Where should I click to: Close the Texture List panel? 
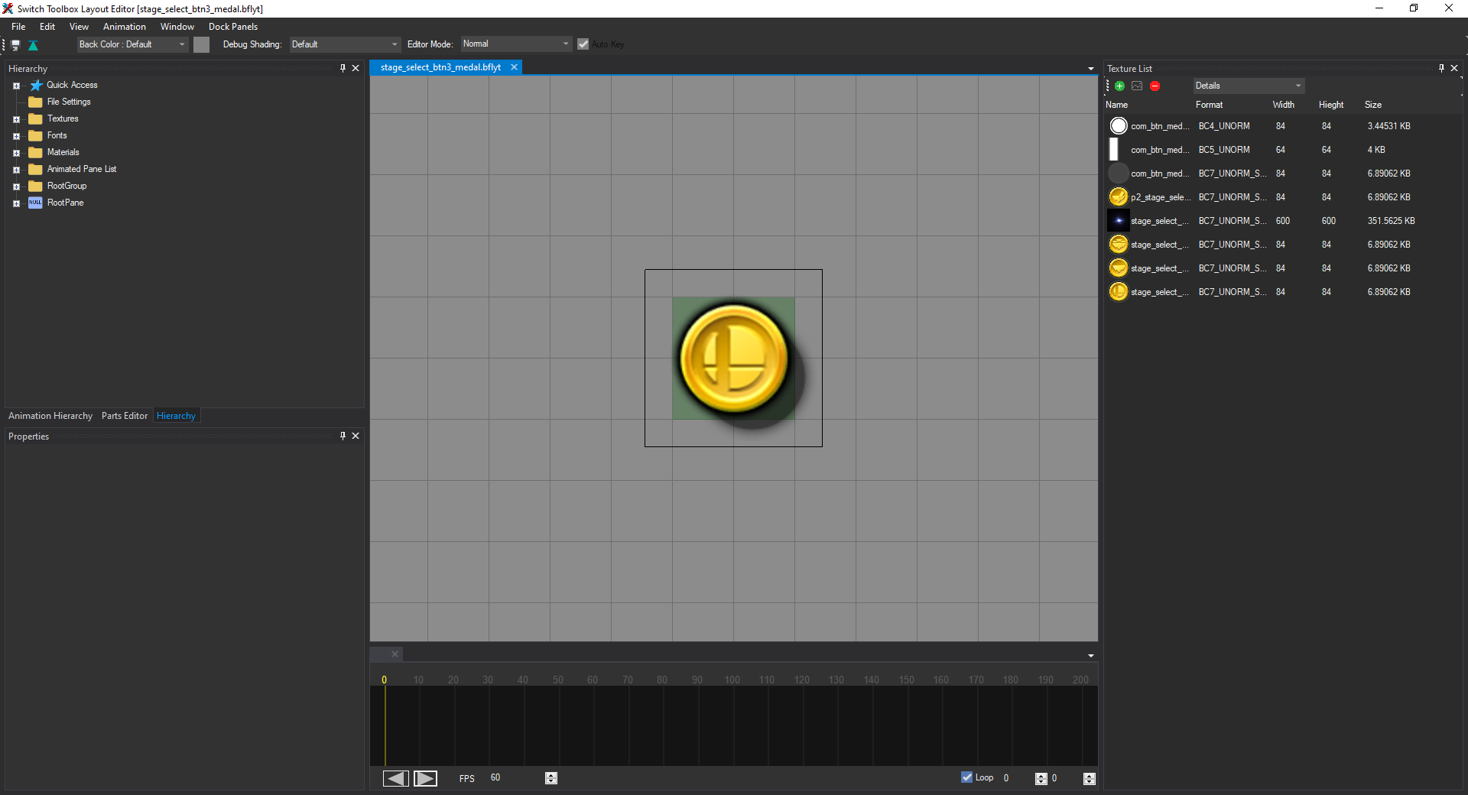1454,68
